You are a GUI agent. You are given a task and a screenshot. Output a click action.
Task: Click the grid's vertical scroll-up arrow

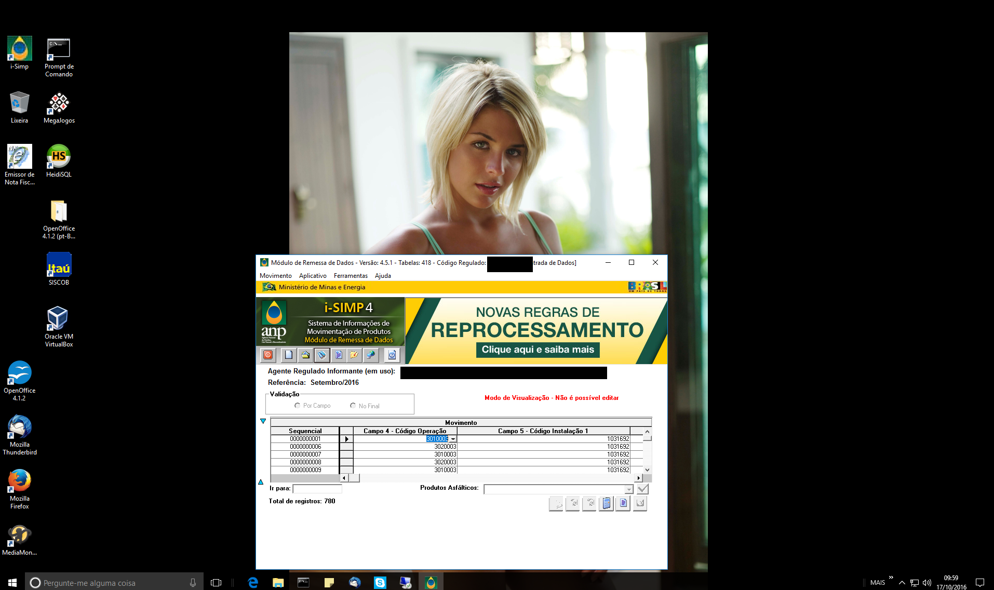coord(647,431)
